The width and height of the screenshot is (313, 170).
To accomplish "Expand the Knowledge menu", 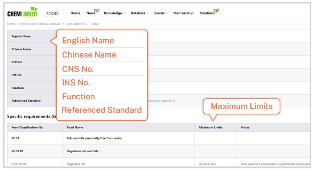I will point(114,13).
